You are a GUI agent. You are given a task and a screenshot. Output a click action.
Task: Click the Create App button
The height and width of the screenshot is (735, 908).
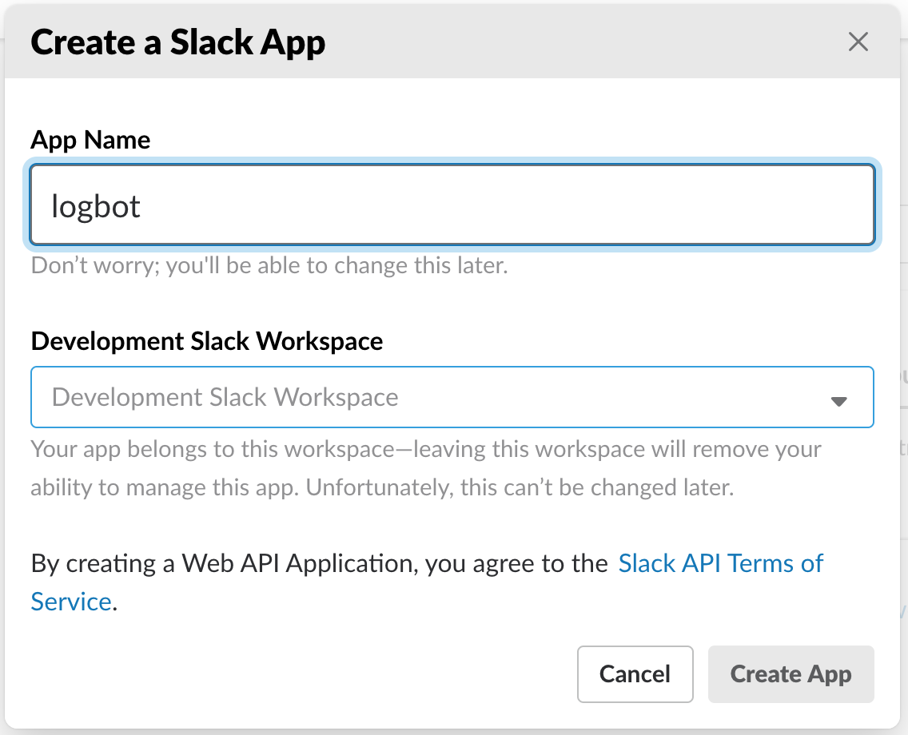coord(791,674)
